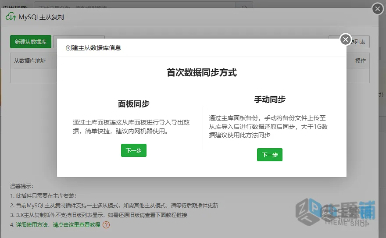Click the partially hidden 列表 button at right
Image resolution: width=386 pixels, height=238 pixels.
tap(358, 42)
